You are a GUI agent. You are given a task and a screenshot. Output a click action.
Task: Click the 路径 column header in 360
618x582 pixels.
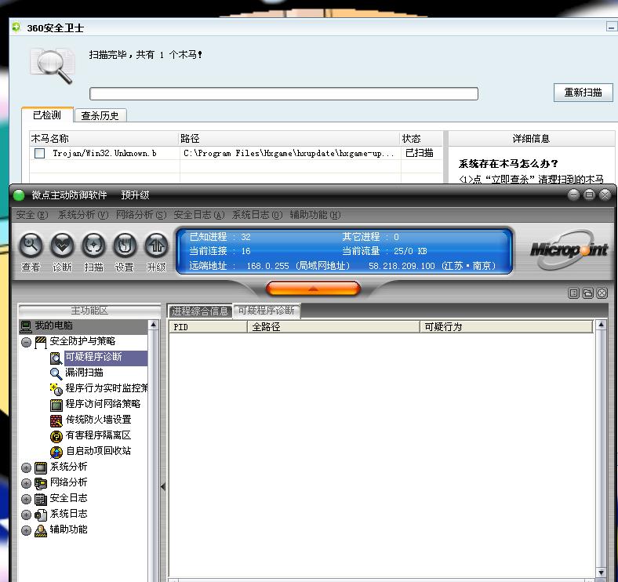tap(289, 138)
